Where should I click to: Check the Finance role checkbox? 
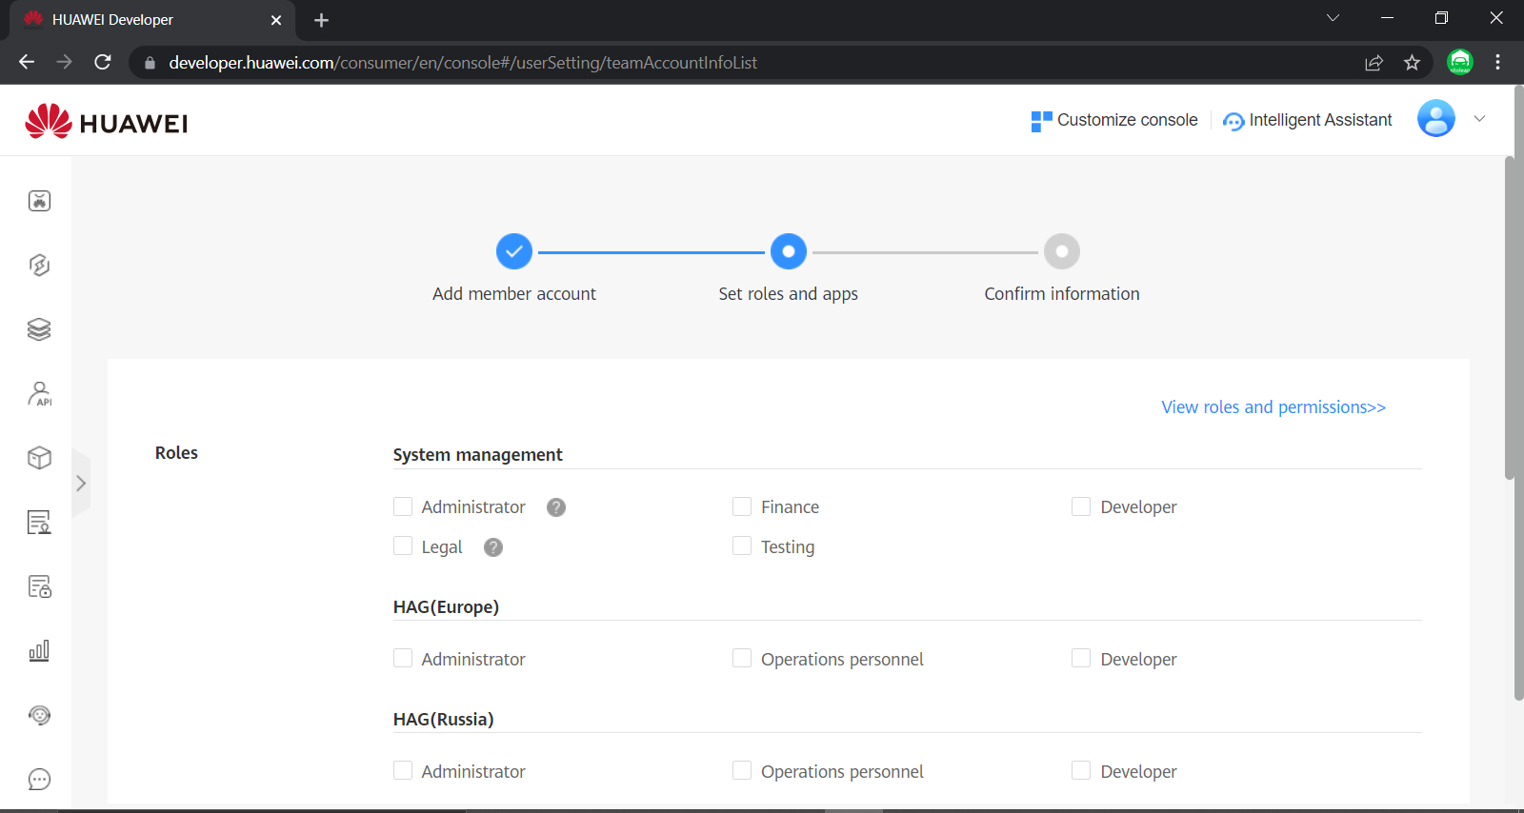click(742, 506)
